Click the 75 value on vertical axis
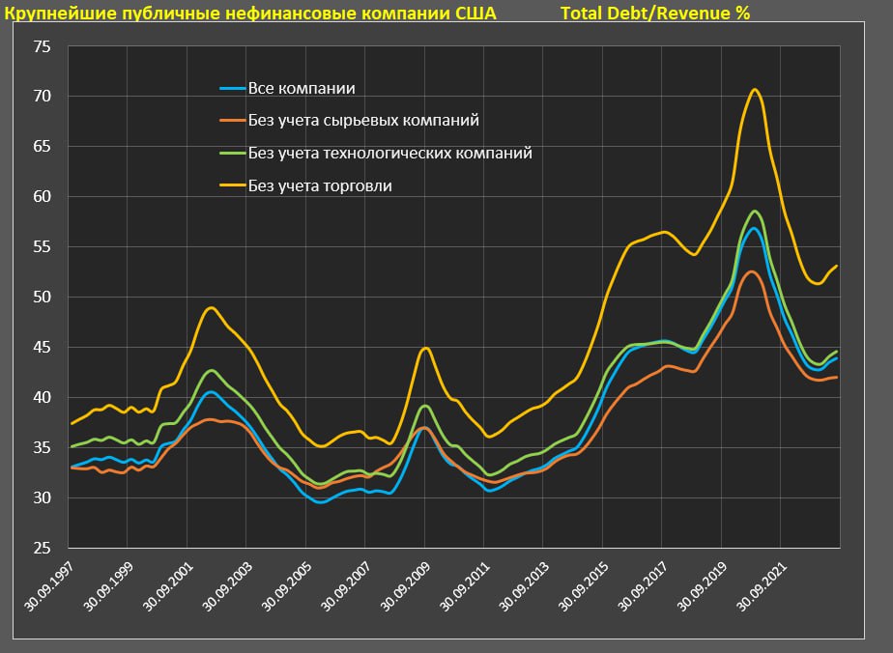This screenshot has height=653, width=893. (x=42, y=46)
